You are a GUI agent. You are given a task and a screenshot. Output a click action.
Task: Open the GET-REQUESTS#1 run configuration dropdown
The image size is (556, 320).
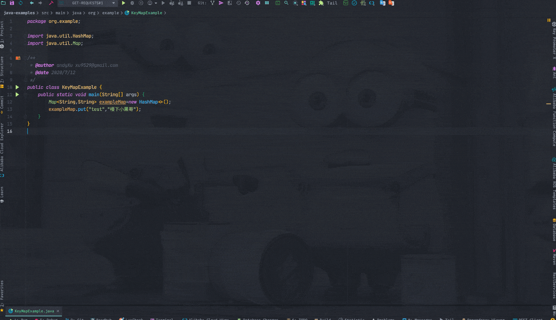click(x=88, y=3)
